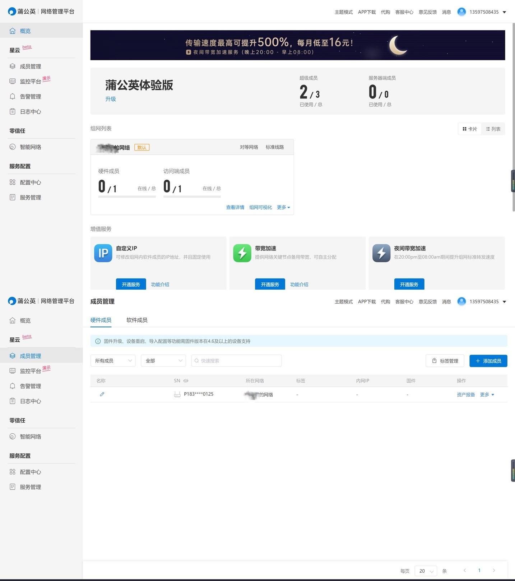
Task: Expand the account menu arrow in the overview header
Action: click(x=504, y=12)
